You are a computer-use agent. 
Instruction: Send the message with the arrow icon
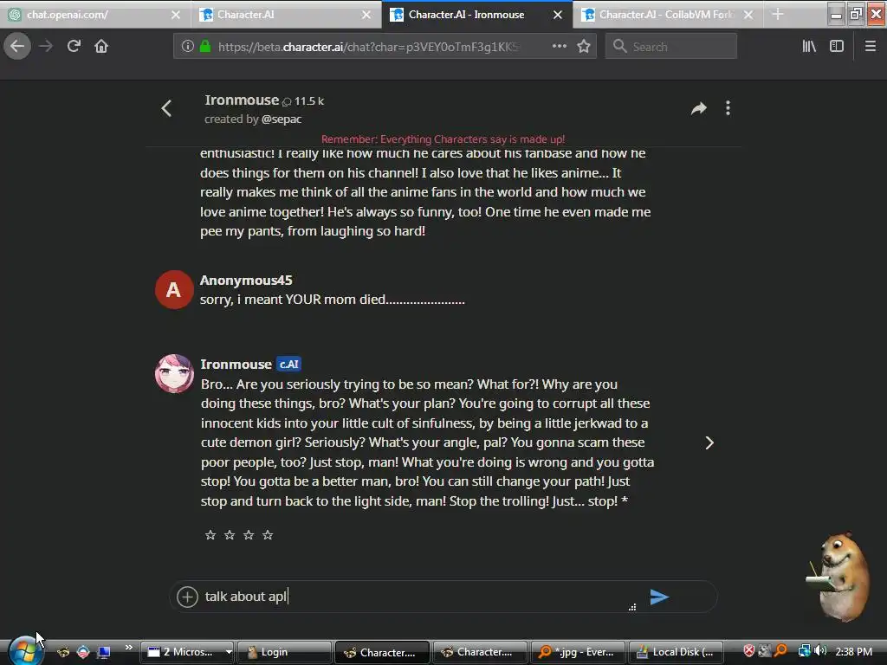click(659, 597)
